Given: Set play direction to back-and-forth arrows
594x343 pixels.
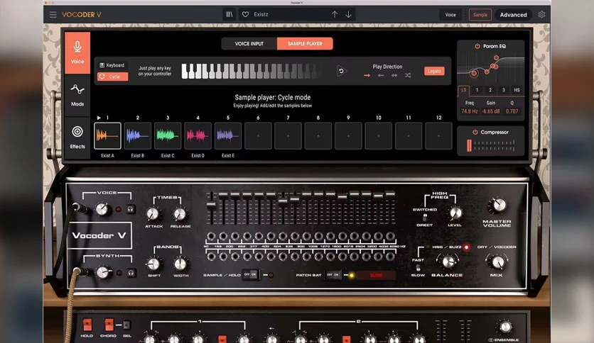Looking at the screenshot, I should 394,76.
